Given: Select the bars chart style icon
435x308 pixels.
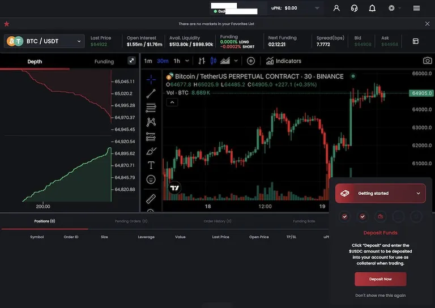Looking at the screenshot, I should pyautogui.click(x=202, y=61).
